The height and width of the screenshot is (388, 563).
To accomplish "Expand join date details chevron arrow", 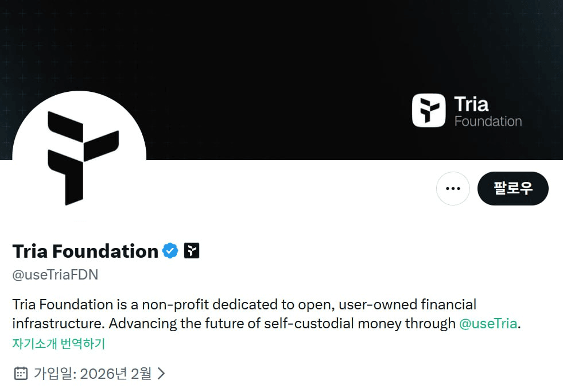I will point(161,374).
